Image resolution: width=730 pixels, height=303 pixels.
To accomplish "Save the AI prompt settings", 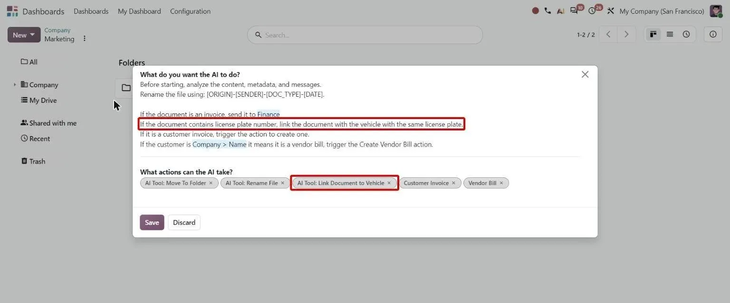I will pos(152,222).
